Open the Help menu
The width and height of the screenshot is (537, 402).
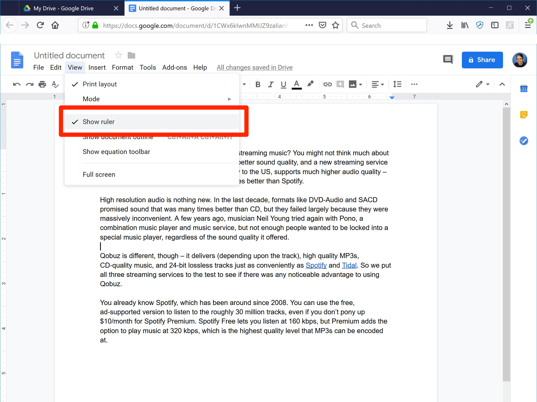tap(200, 68)
